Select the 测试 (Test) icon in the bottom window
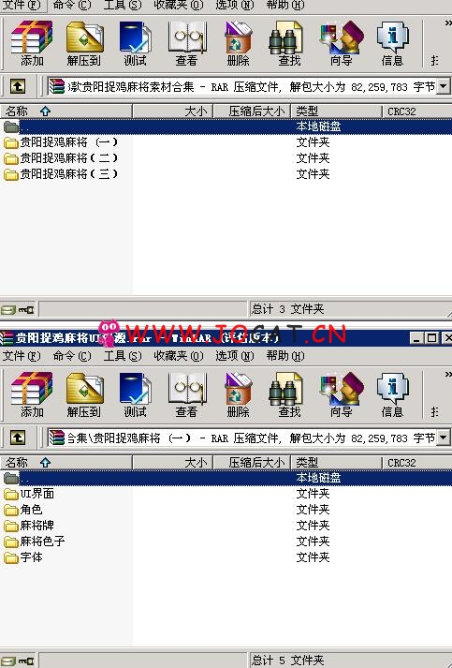 coord(136,394)
